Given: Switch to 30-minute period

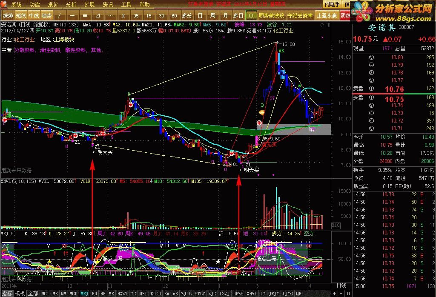Looking at the screenshot, I should click(161, 16).
